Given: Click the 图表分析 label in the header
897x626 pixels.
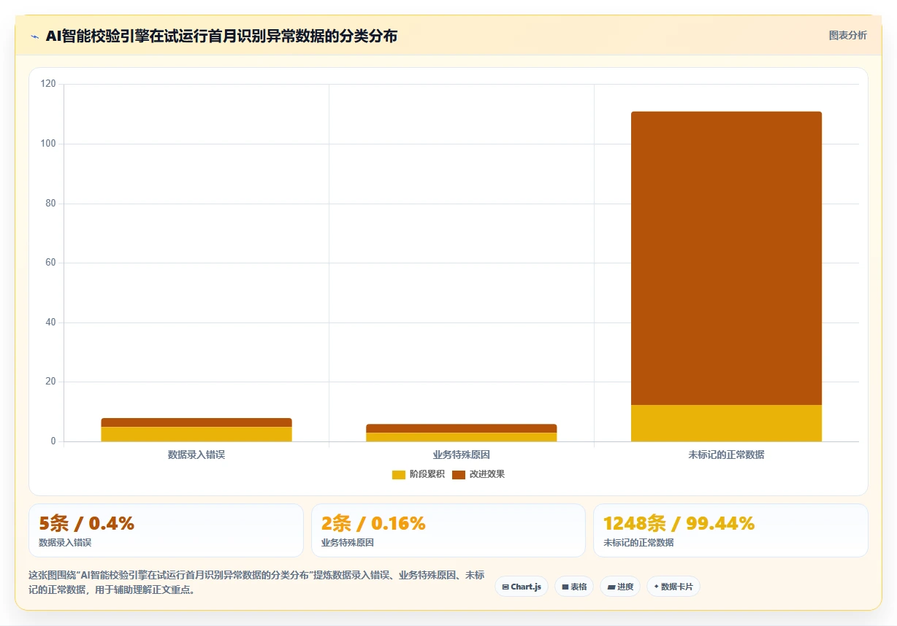Looking at the screenshot, I should pos(847,35).
